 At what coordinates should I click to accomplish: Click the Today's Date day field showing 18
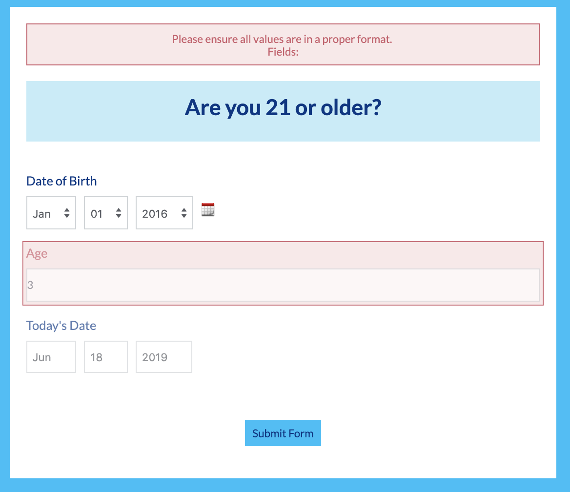coord(105,357)
